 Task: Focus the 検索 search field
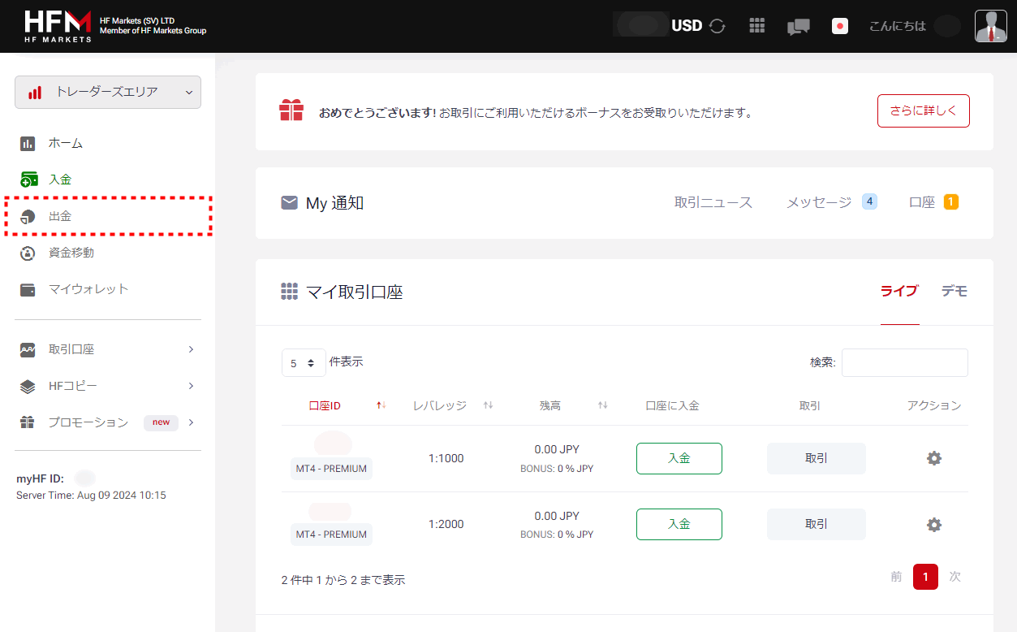(x=905, y=363)
